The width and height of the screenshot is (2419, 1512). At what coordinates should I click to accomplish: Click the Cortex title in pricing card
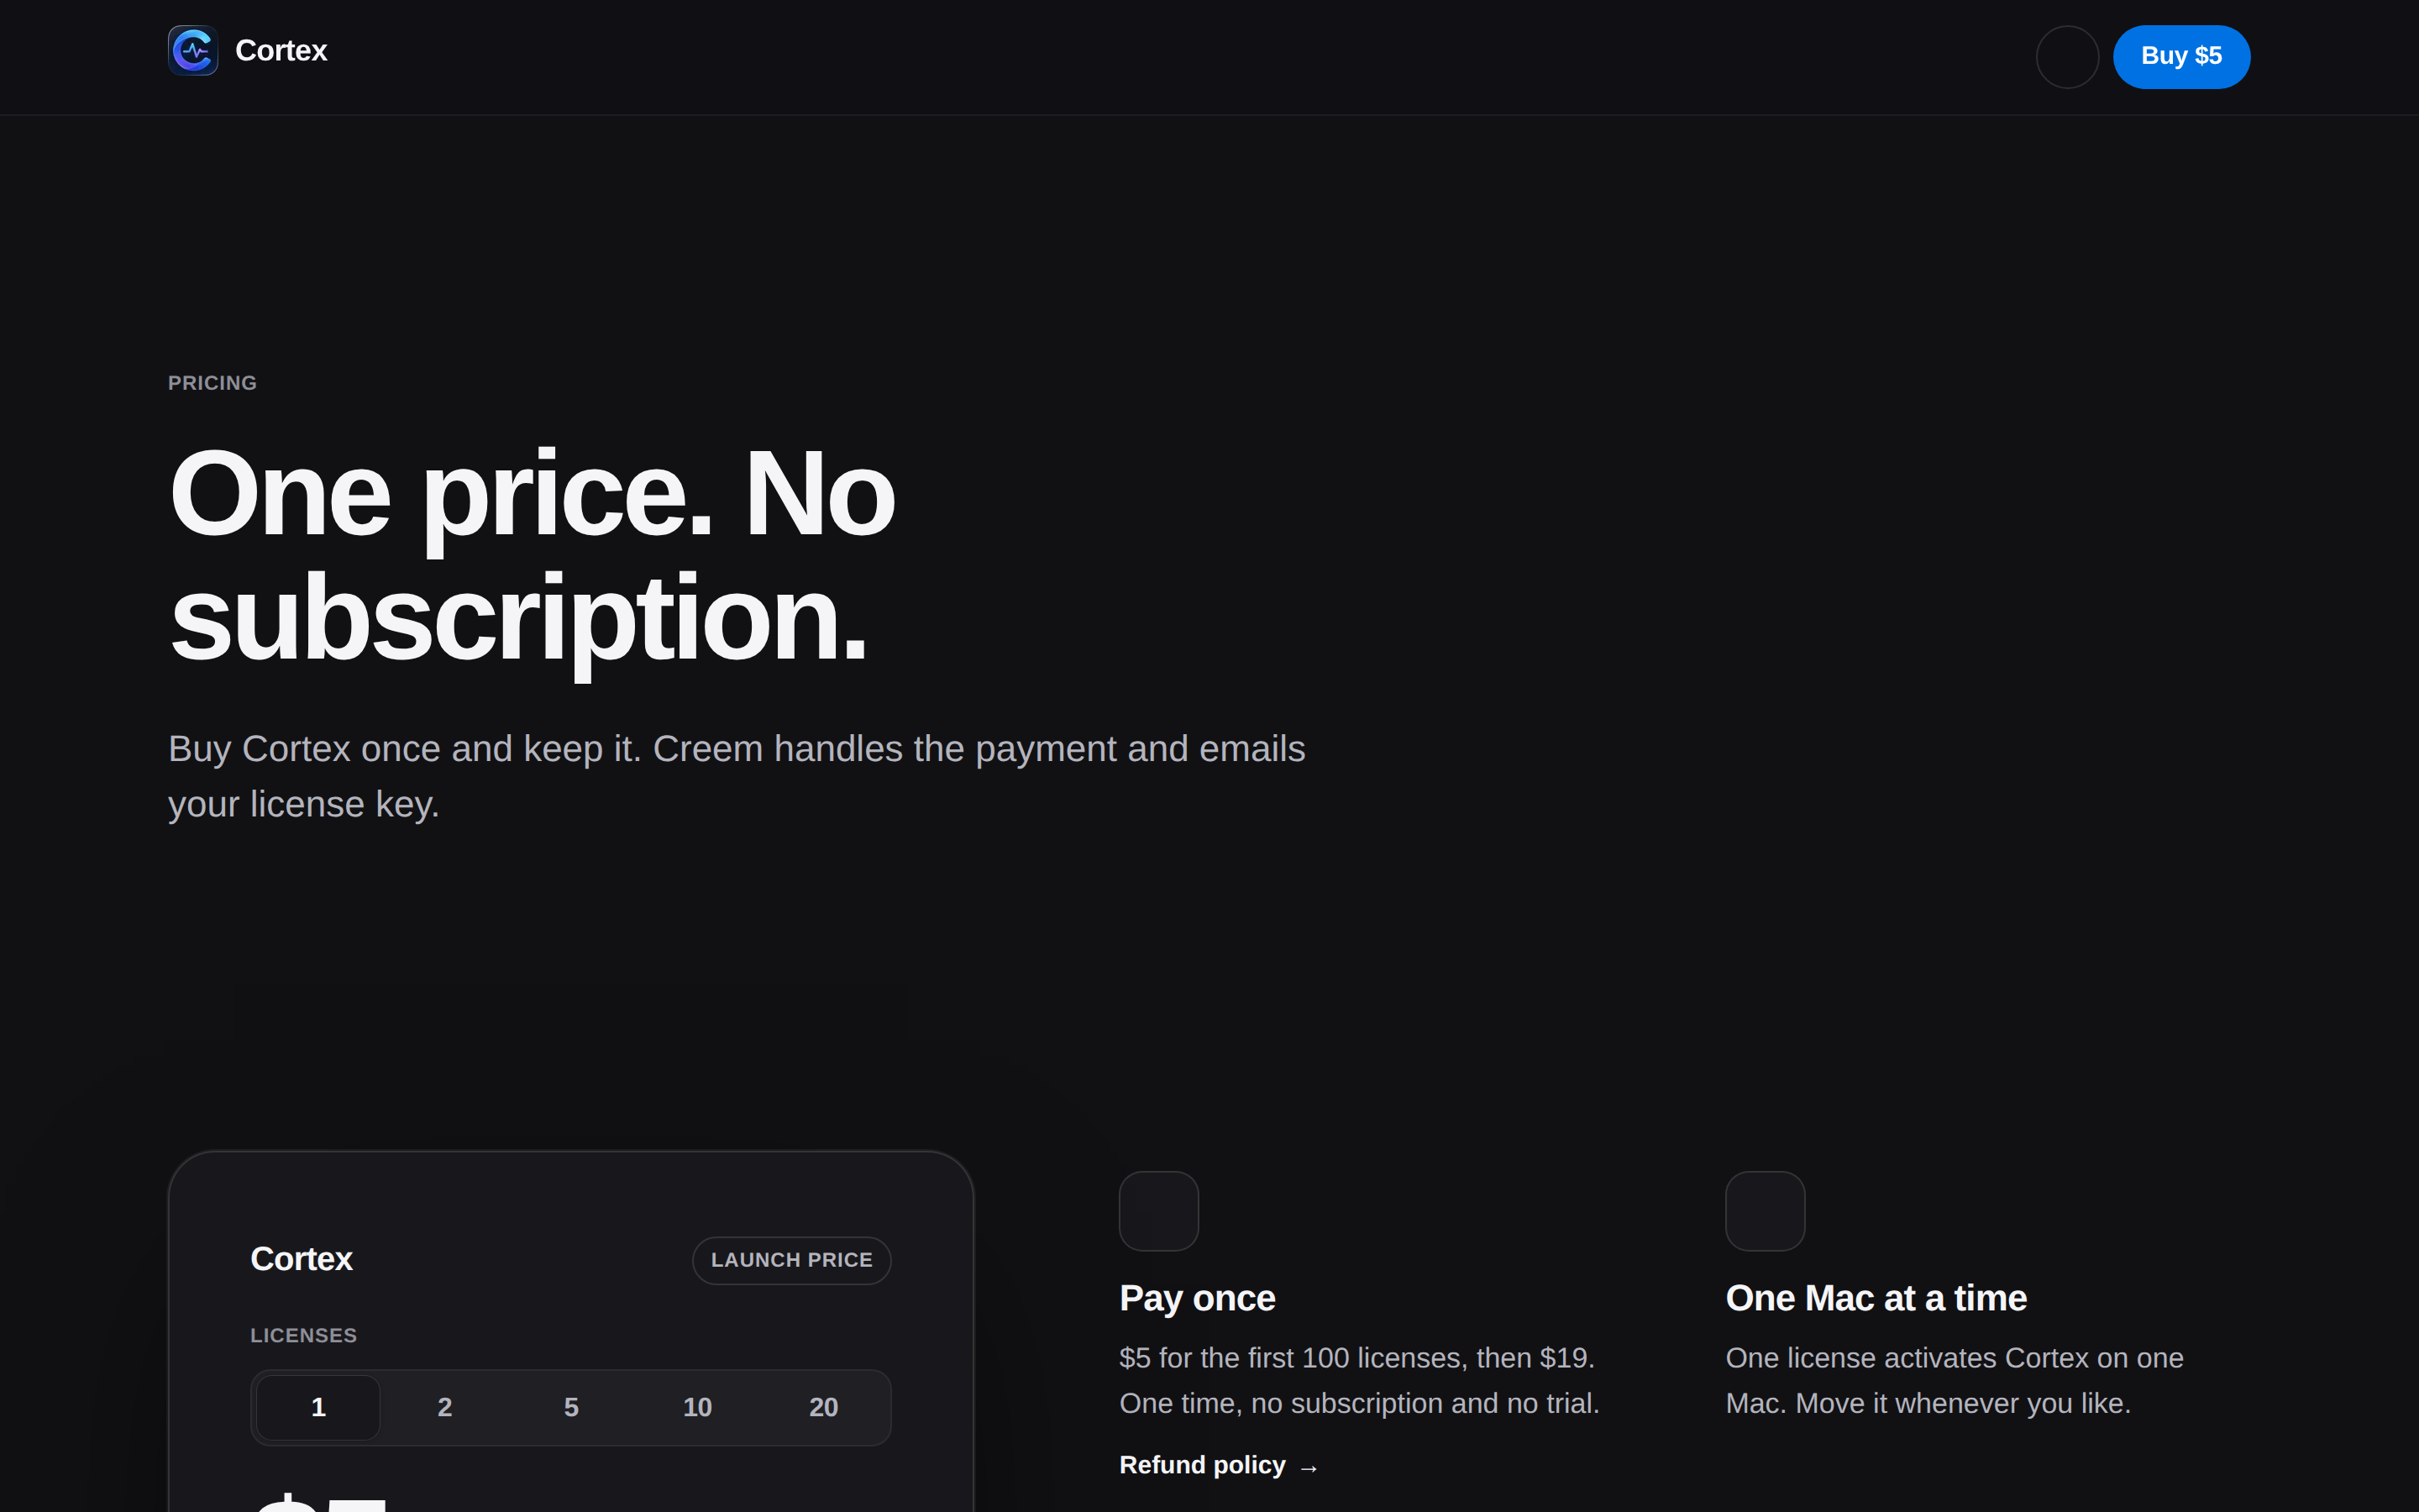point(301,1259)
